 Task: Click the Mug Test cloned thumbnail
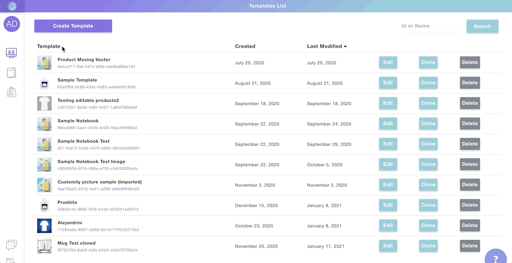44,246
